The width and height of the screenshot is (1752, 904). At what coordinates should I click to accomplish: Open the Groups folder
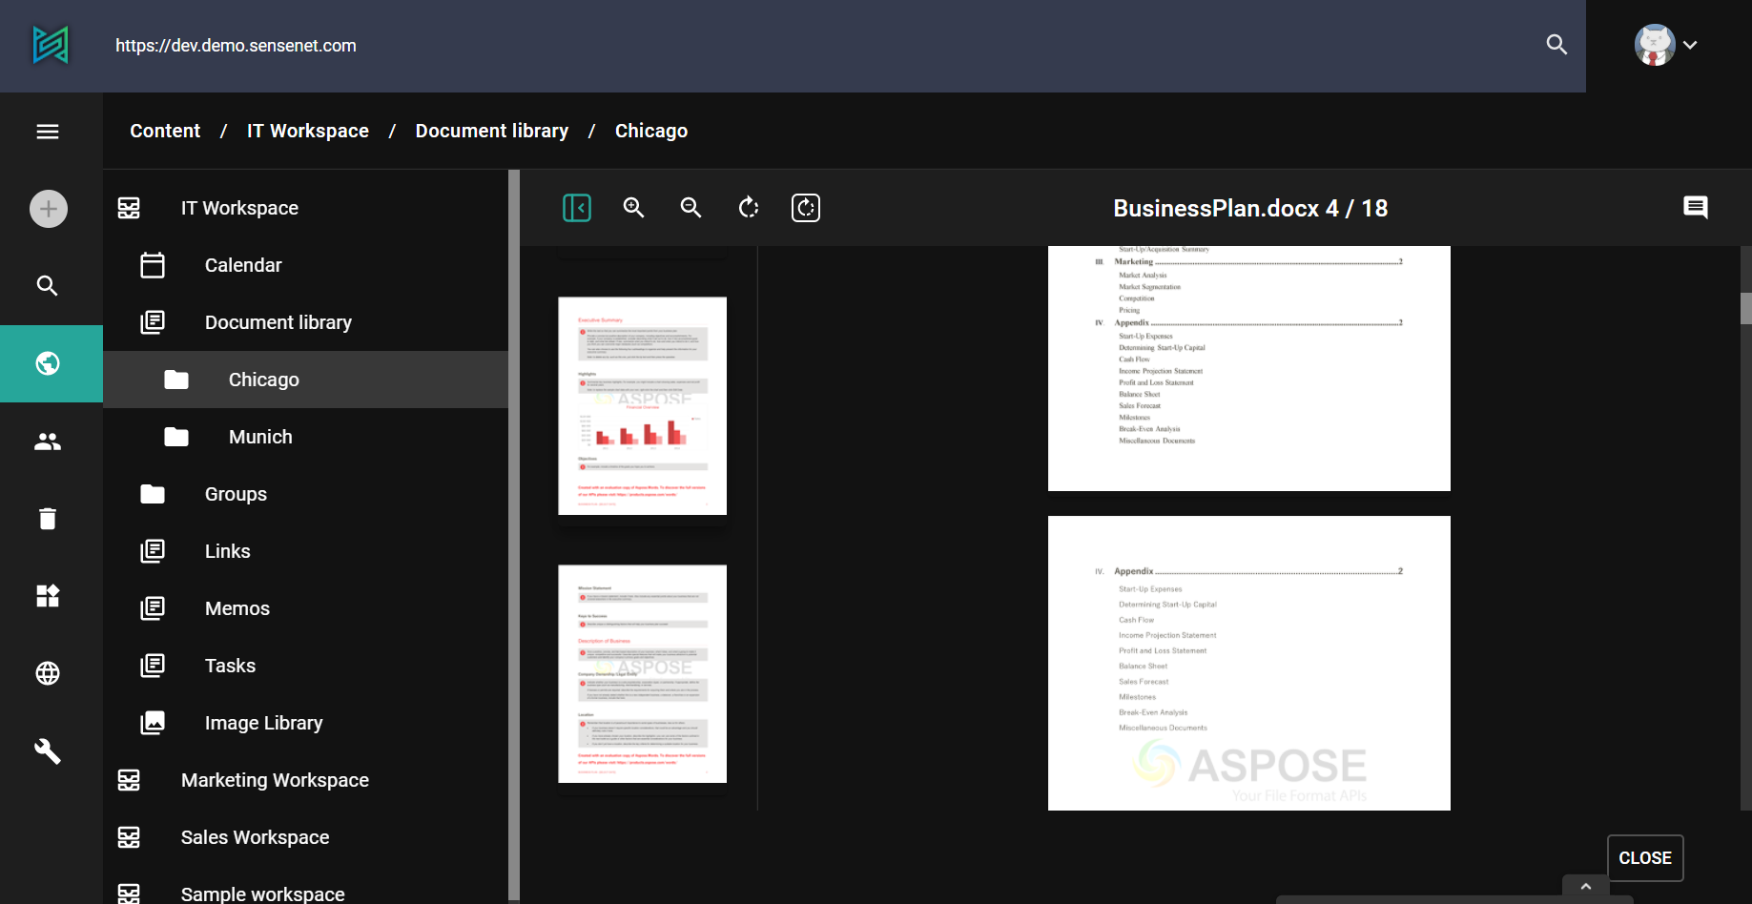(x=305, y=494)
